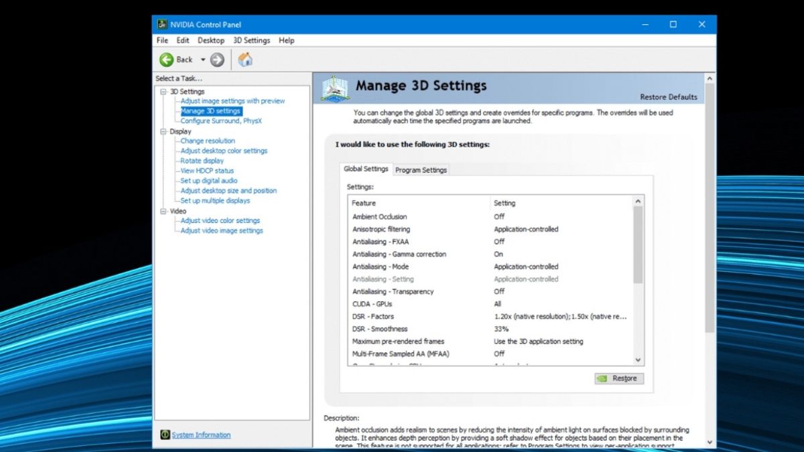This screenshot has height=452, width=804.
Task: Select Antialiasing - Gamma correction row
Action: click(x=490, y=254)
